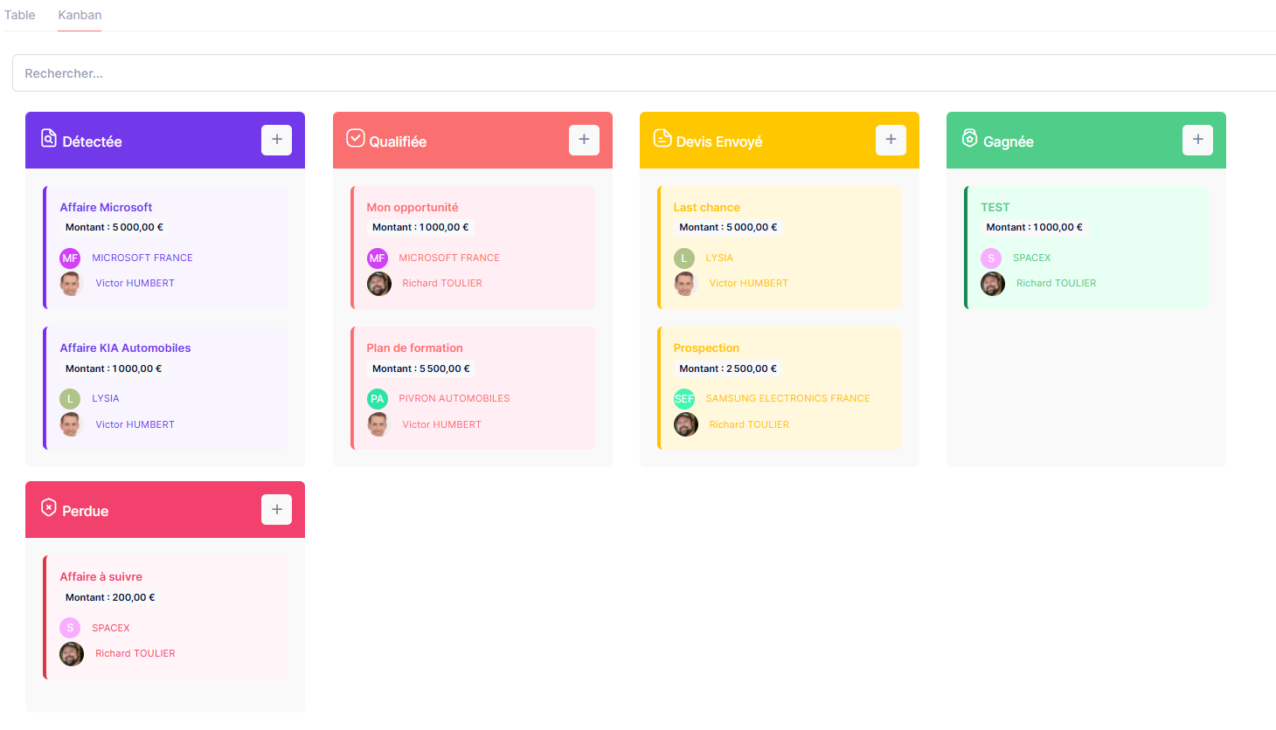This screenshot has width=1276, height=730.
Task: Click the Perdue shield icon
Action: click(49, 508)
